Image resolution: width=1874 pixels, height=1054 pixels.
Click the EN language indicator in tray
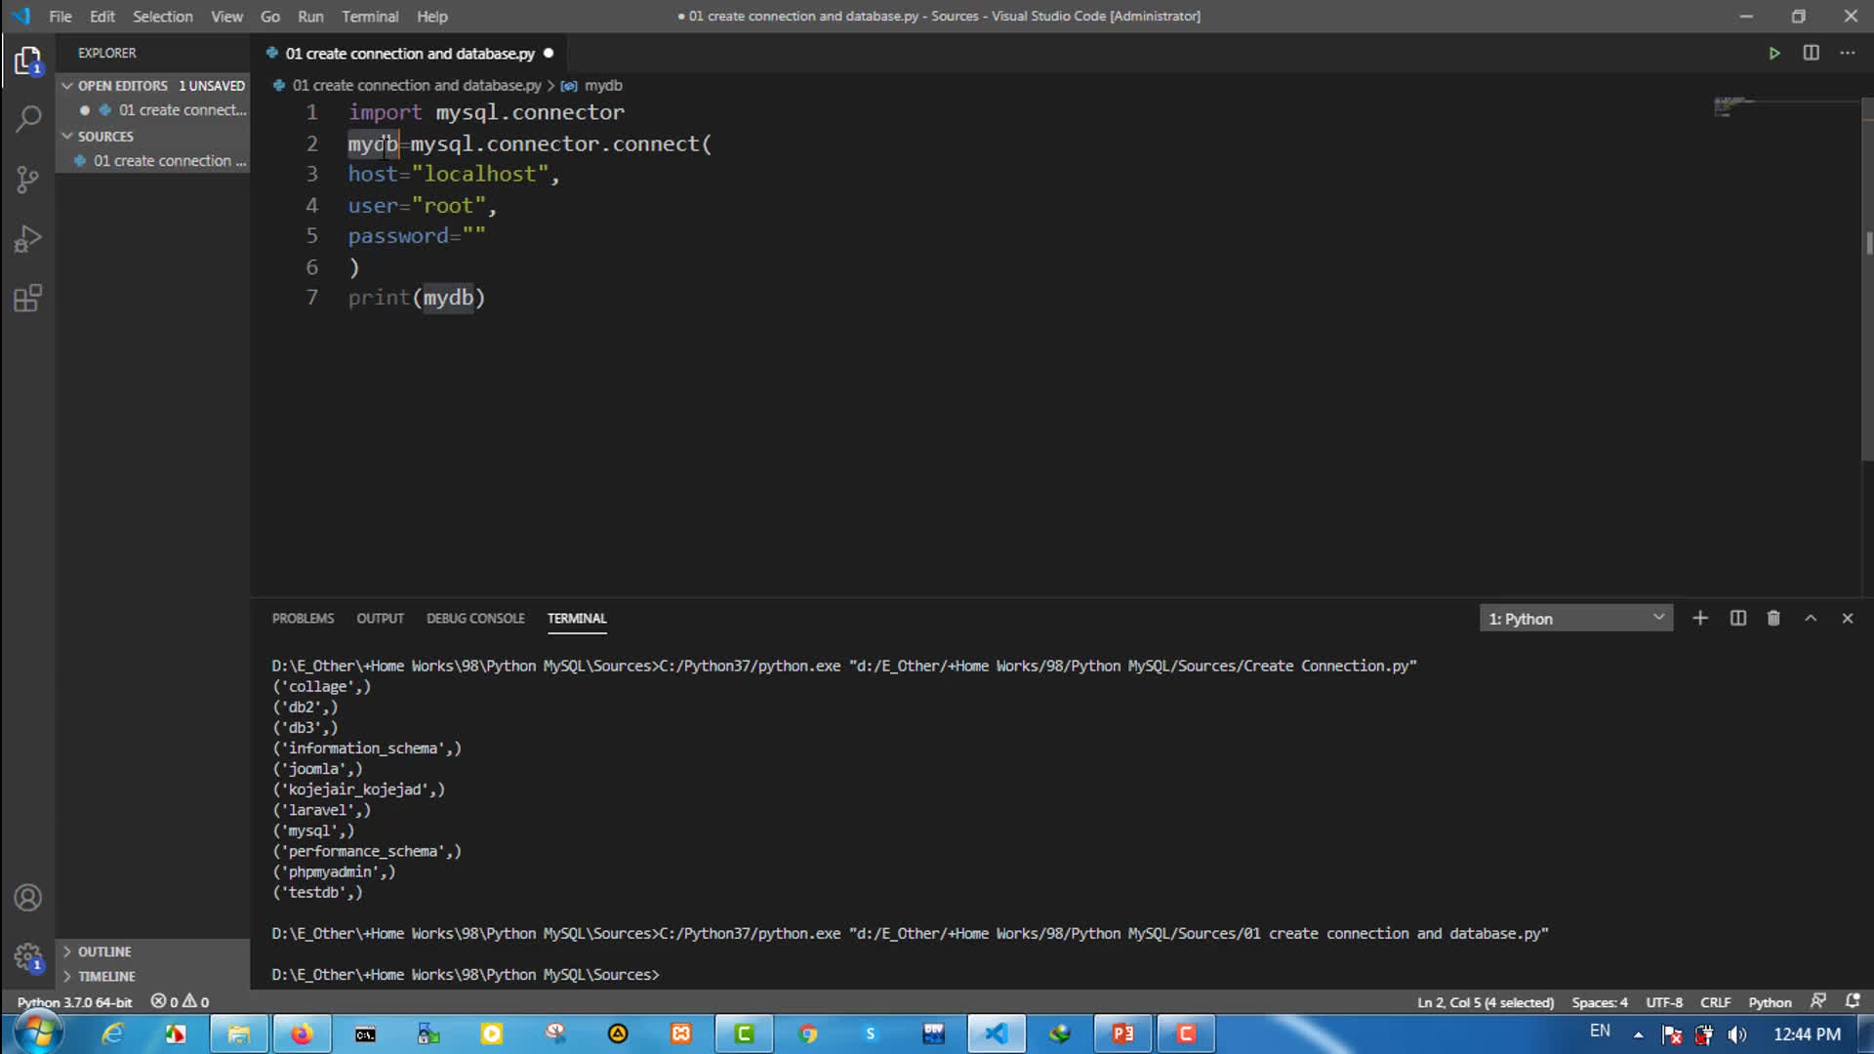pos(1600,1031)
